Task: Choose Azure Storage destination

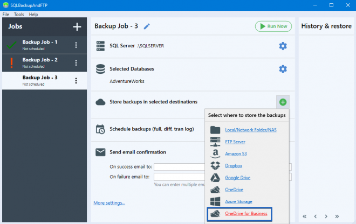Action: (238, 201)
